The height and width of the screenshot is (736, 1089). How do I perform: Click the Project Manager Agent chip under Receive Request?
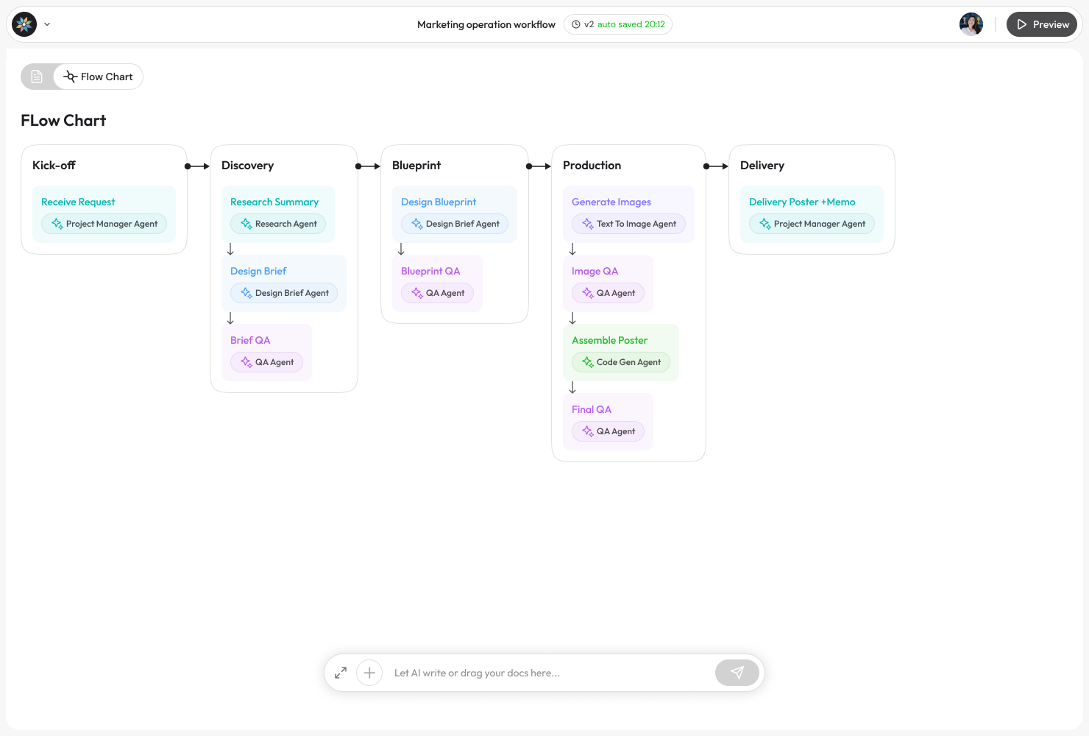coord(104,224)
